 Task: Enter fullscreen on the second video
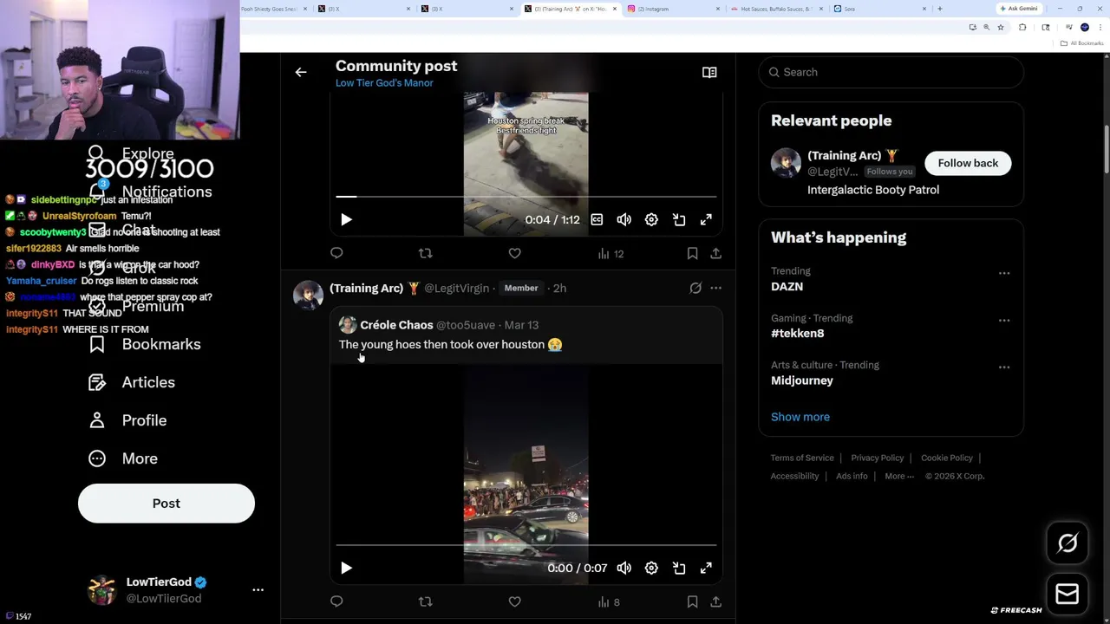point(707,569)
